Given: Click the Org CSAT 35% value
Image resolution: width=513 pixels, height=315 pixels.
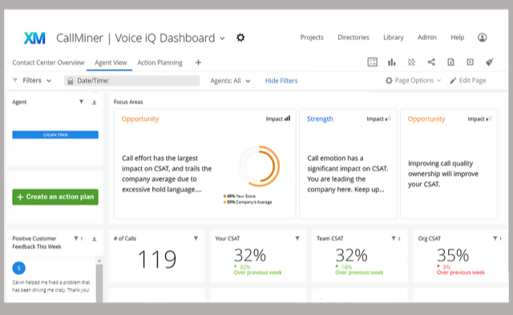Looking at the screenshot, I should 453,255.
